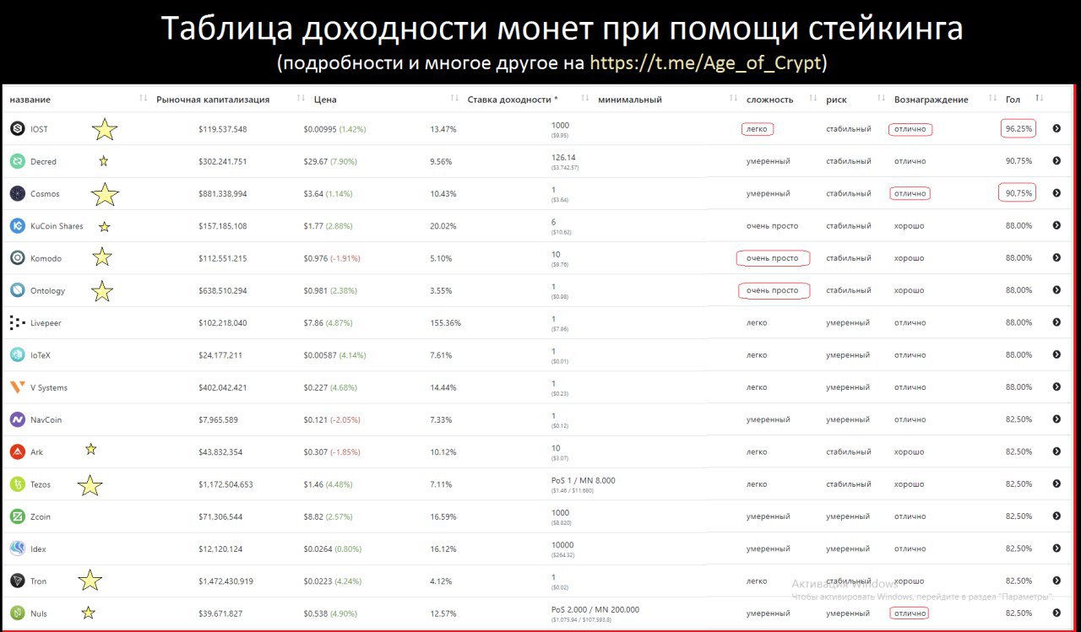Toggle sort arrows beside the Вознаграждение header

pyautogui.click(x=995, y=99)
